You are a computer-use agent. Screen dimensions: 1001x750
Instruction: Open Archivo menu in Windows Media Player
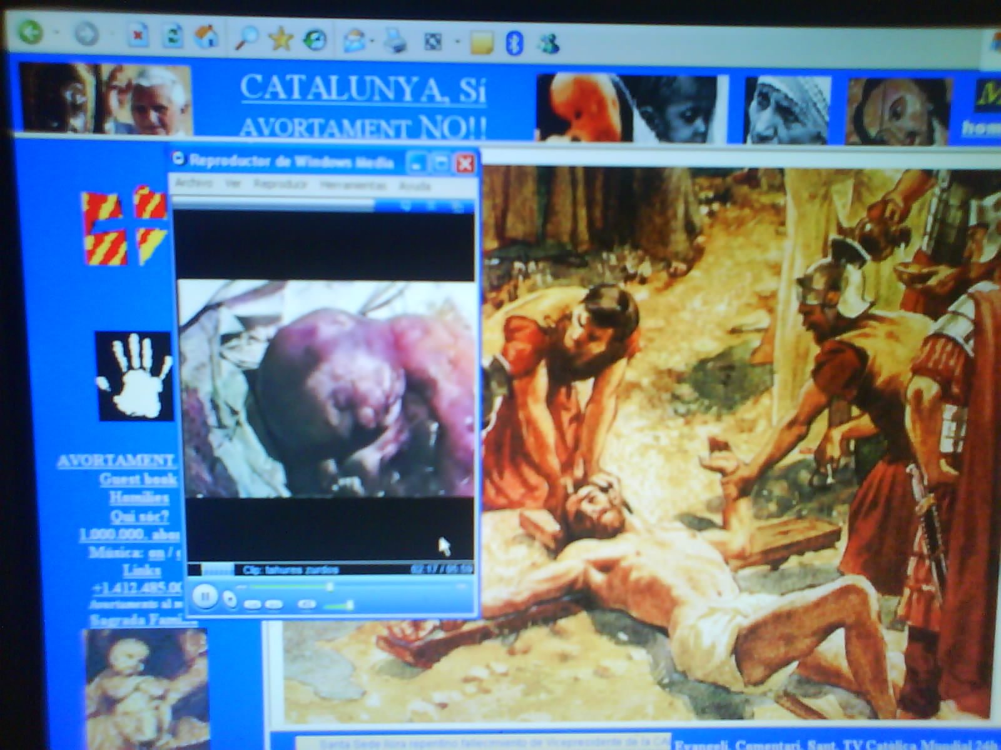coord(193,183)
